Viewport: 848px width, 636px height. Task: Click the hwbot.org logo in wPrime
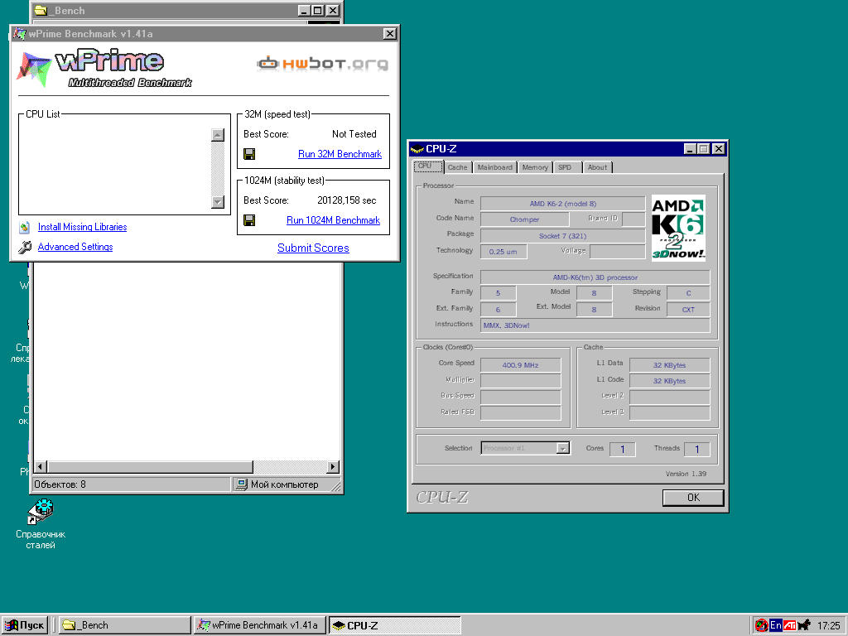pos(322,64)
